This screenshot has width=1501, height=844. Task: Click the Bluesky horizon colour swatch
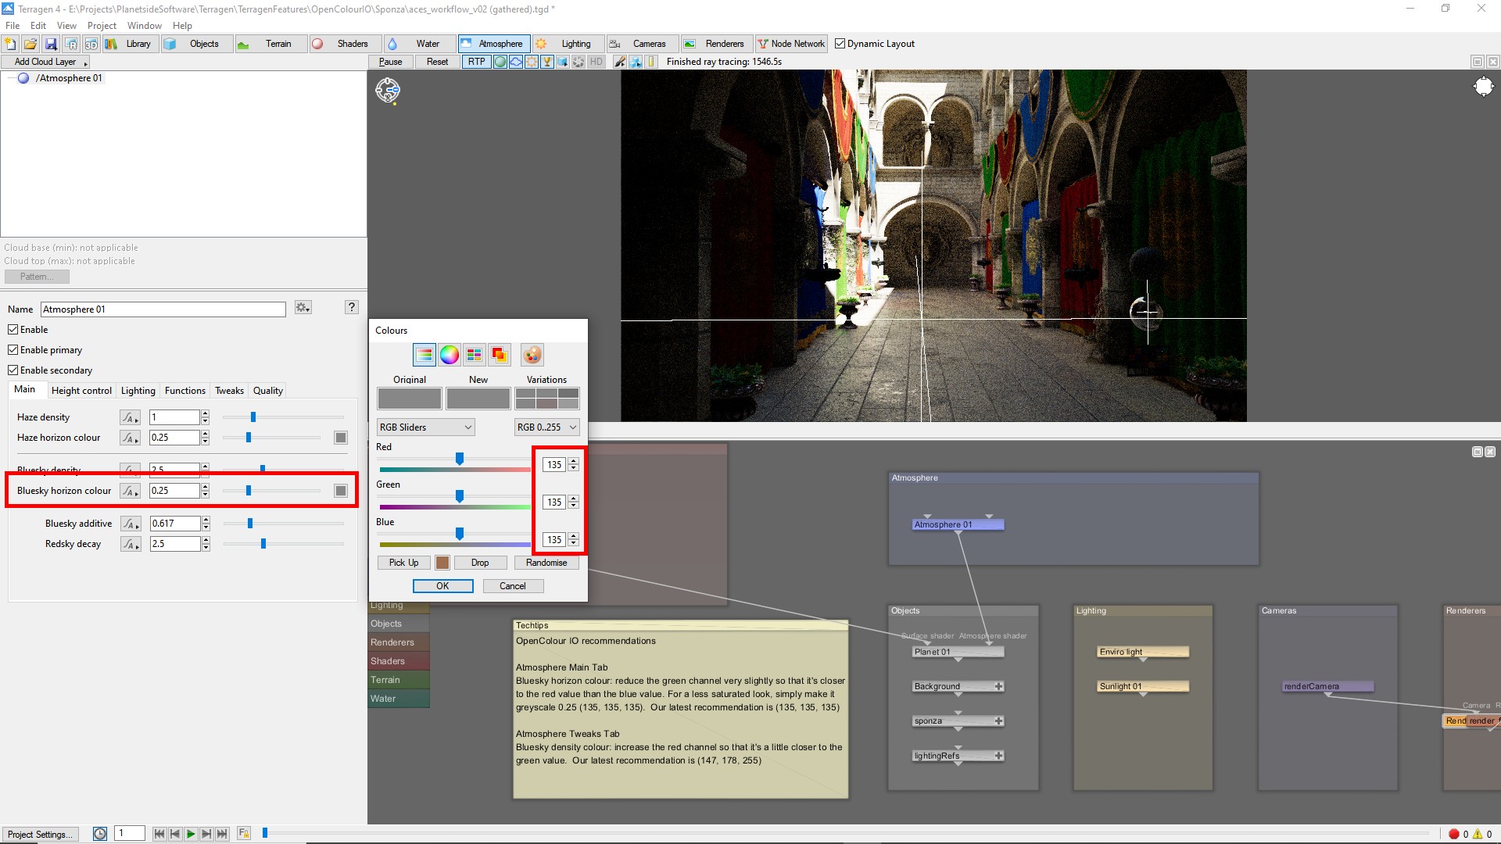tap(341, 491)
